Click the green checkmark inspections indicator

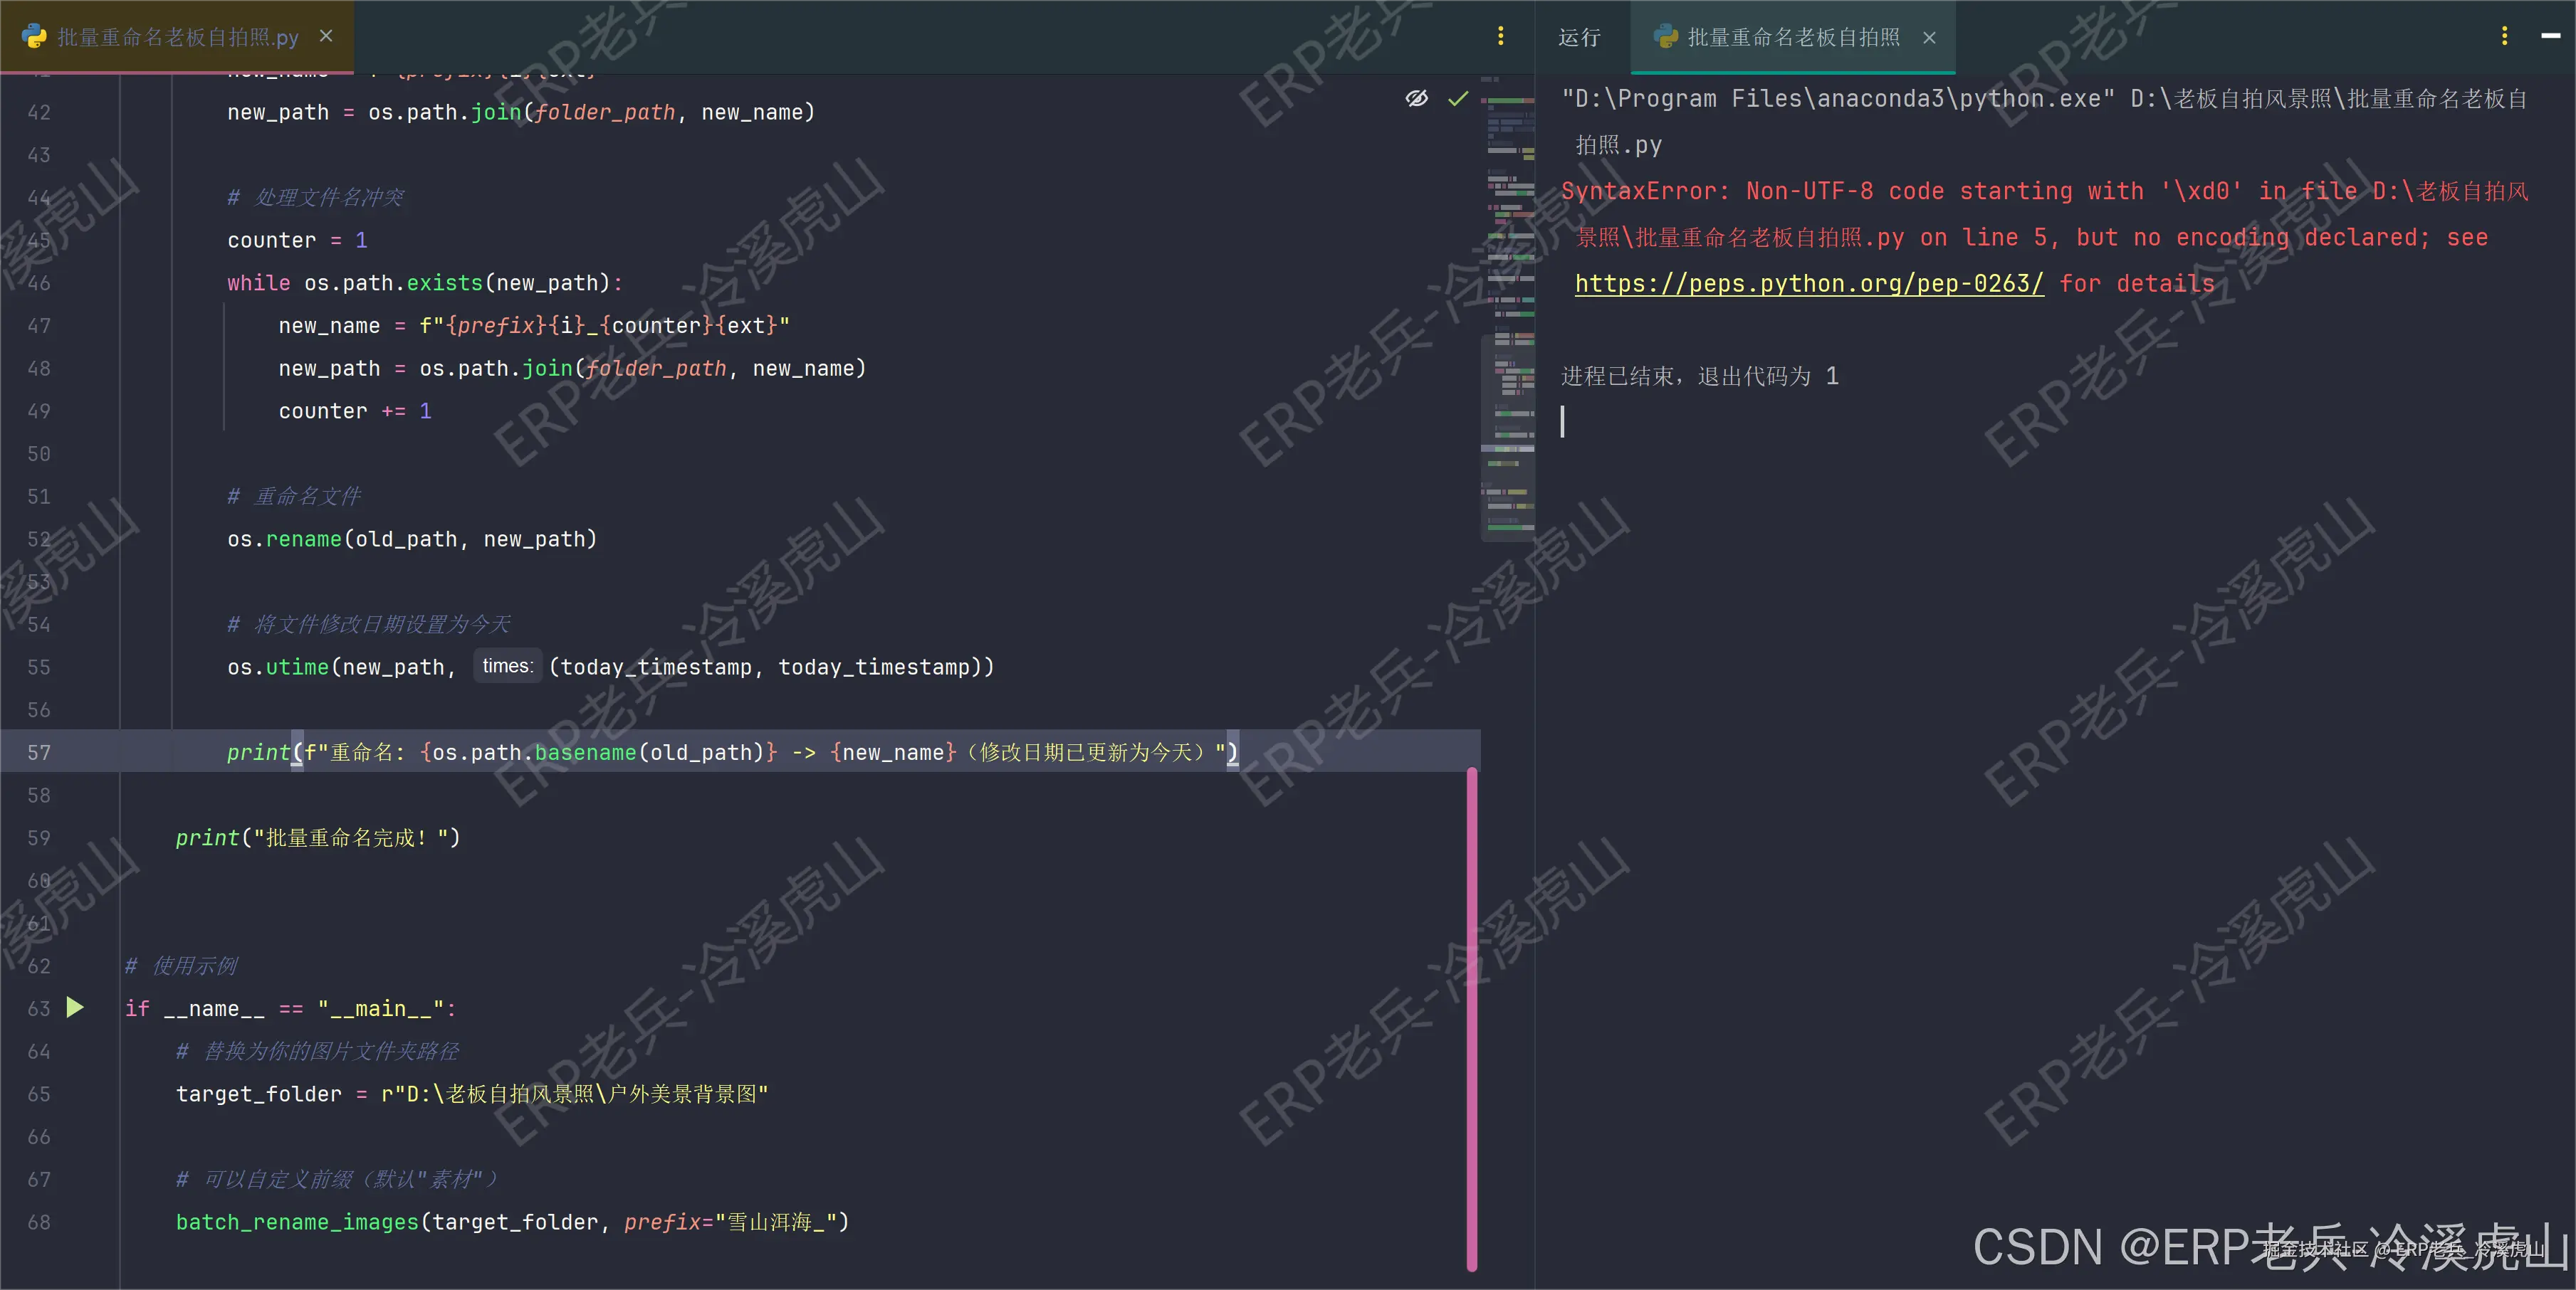click(x=1458, y=98)
